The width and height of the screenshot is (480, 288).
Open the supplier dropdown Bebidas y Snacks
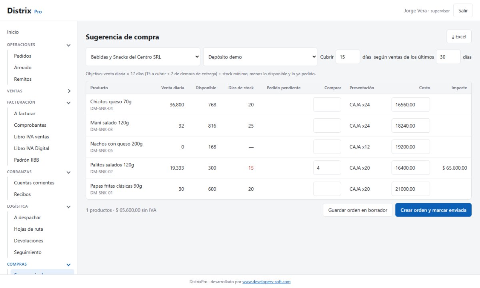pos(143,57)
